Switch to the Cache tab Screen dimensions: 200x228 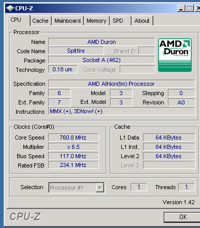pos(40,21)
